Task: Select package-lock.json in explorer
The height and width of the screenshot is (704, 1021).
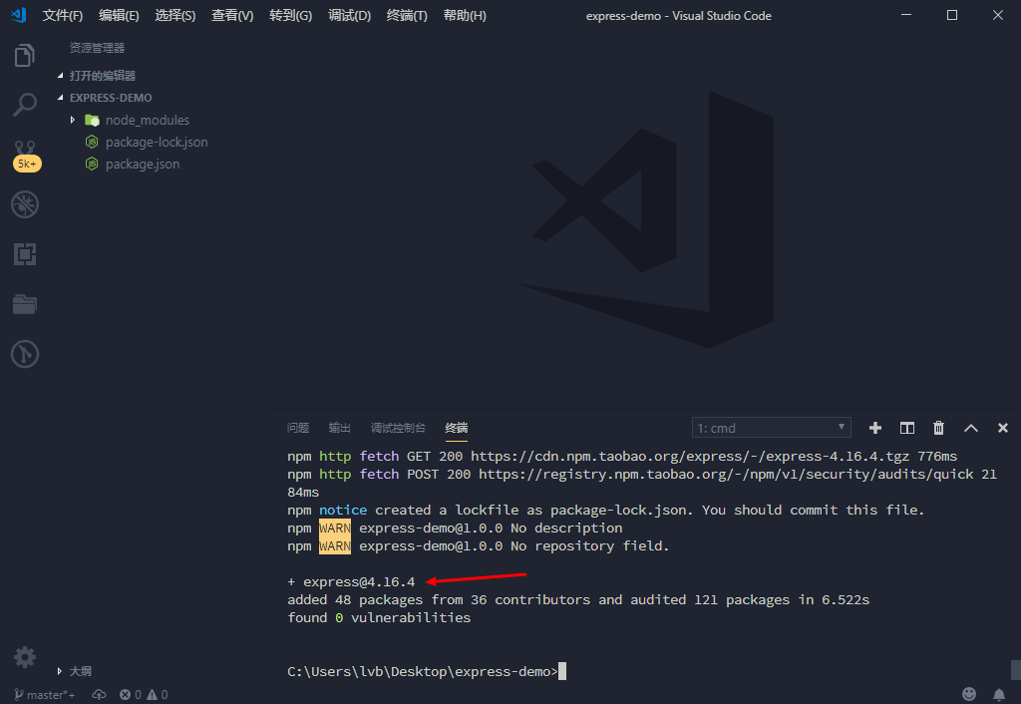Action: [x=157, y=142]
